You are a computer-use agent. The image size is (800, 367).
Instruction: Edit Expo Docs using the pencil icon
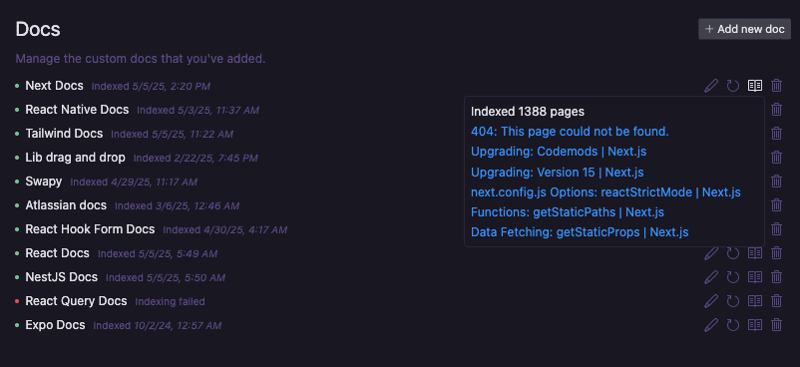coord(710,325)
